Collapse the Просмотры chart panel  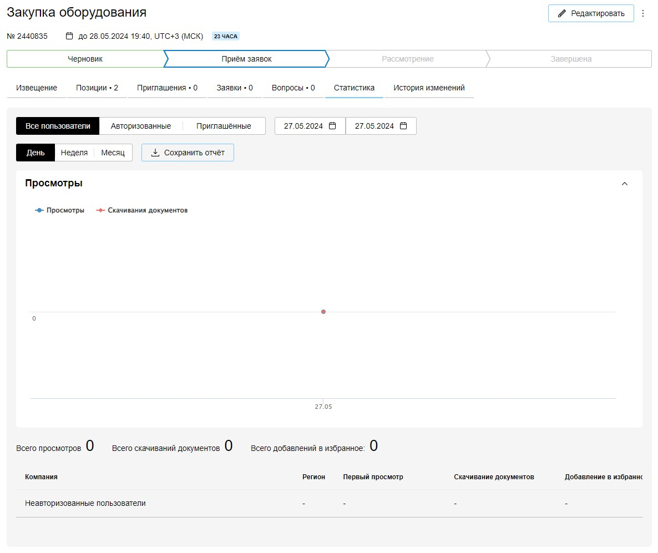click(625, 184)
